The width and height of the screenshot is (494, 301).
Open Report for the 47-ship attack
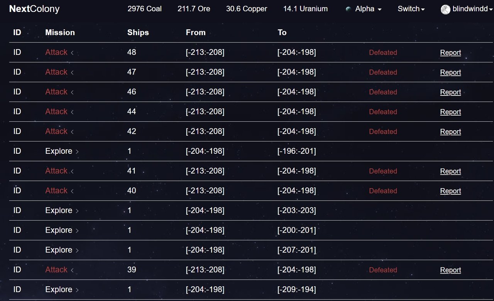(450, 72)
